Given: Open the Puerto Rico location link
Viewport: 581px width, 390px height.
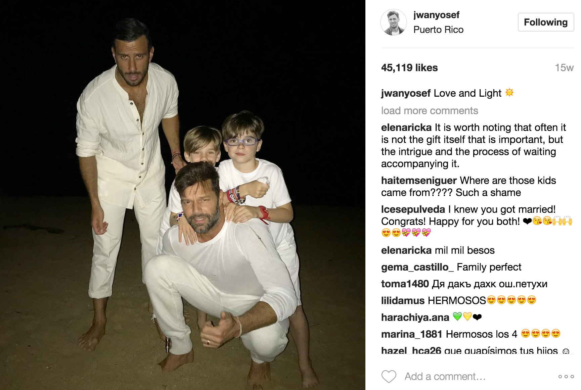Looking at the screenshot, I should click(438, 30).
